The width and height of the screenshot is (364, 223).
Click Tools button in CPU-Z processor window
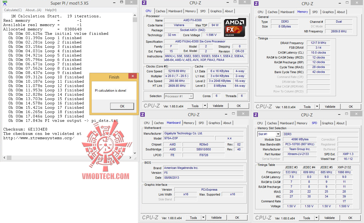pyautogui.click(x=195, y=106)
